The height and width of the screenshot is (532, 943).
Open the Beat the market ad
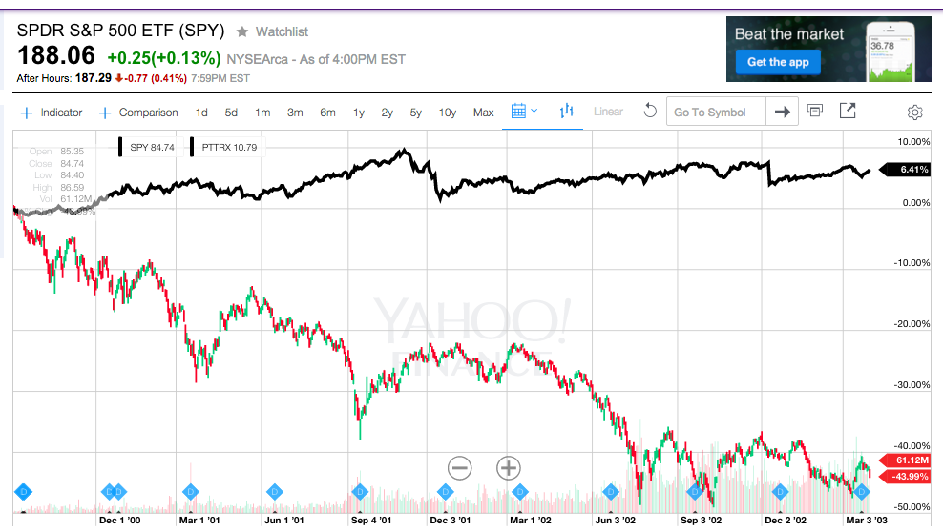click(x=828, y=50)
